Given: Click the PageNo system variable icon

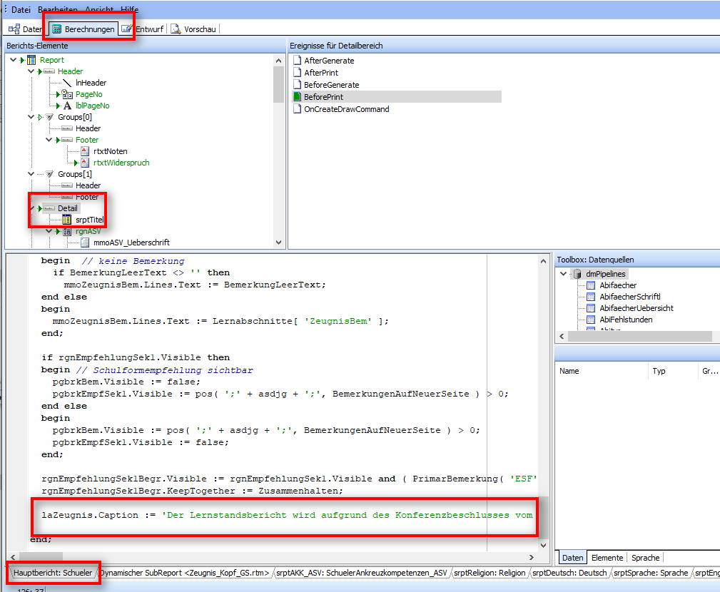Looking at the screenshot, I should coord(67,94).
